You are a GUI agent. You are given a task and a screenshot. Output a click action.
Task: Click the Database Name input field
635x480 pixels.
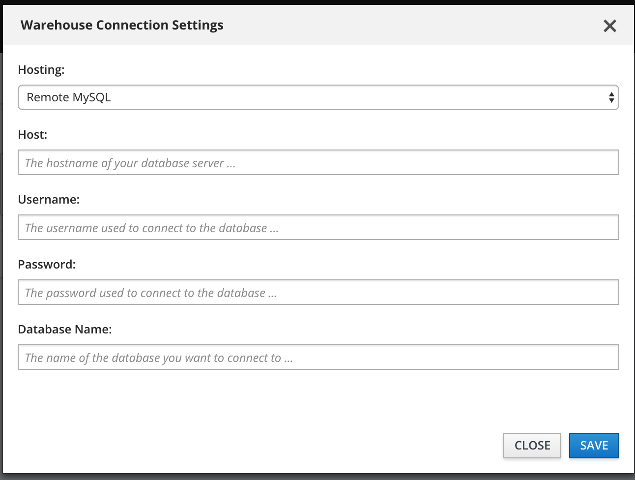click(318, 357)
